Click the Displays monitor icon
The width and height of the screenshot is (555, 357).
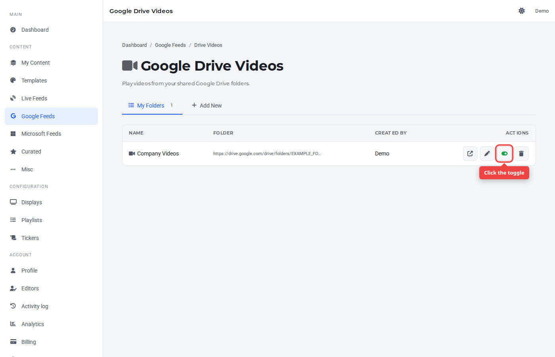tap(13, 202)
